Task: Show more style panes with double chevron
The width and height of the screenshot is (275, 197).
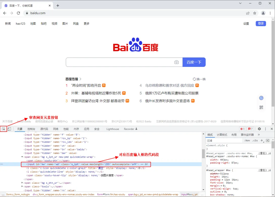Action: [x=259, y=135]
